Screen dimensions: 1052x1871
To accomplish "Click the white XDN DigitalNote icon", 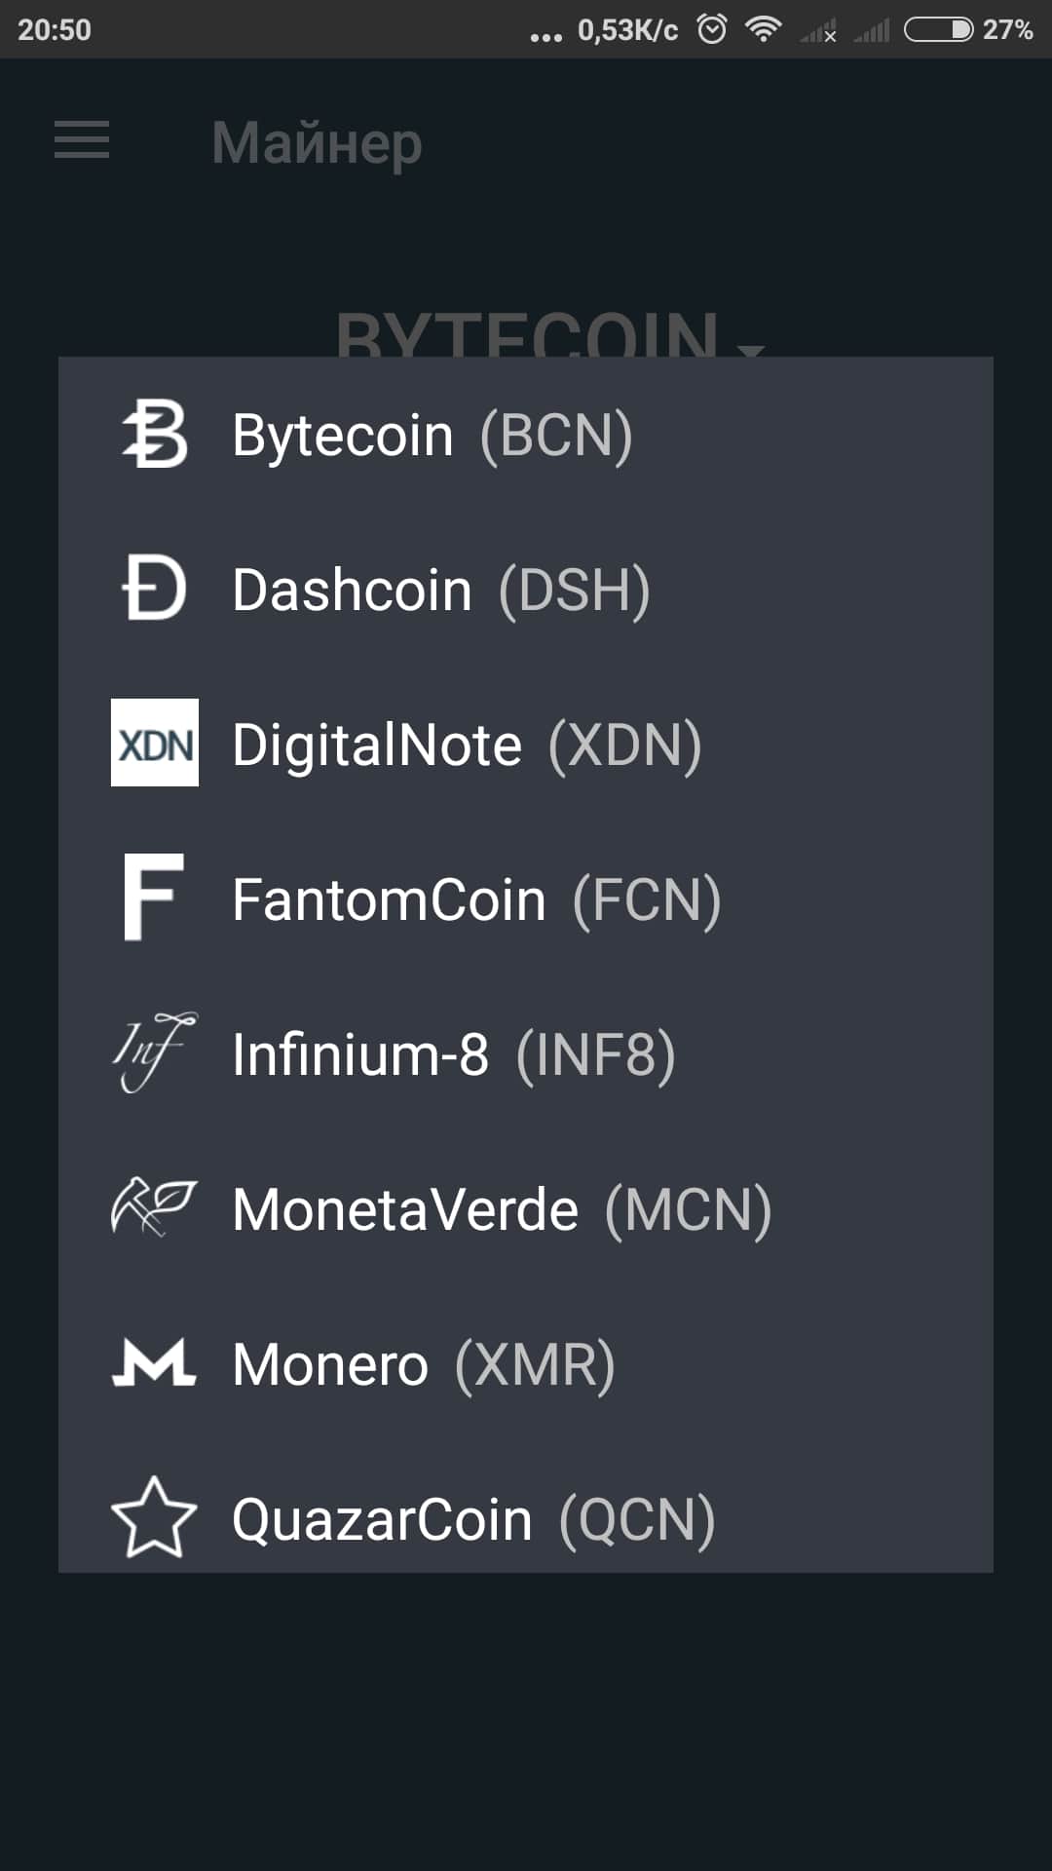I will pyautogui.click(x=154, y=743).
